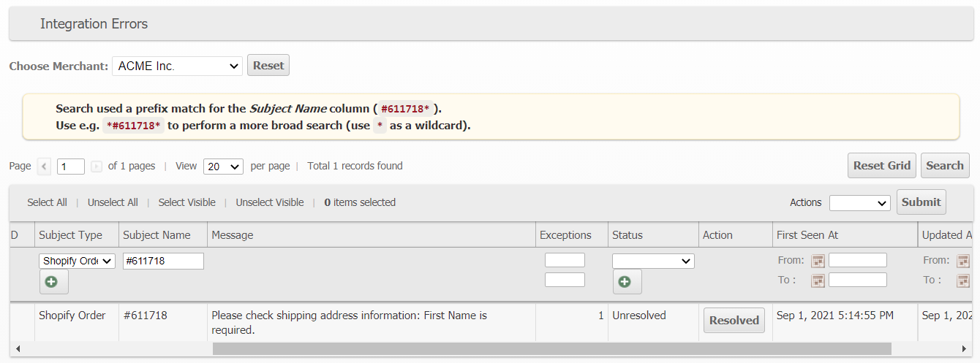The width and height of the screenshot is (980, 363).
Task: Mark order #611718 as Resolved
Action: coord(734,321)
